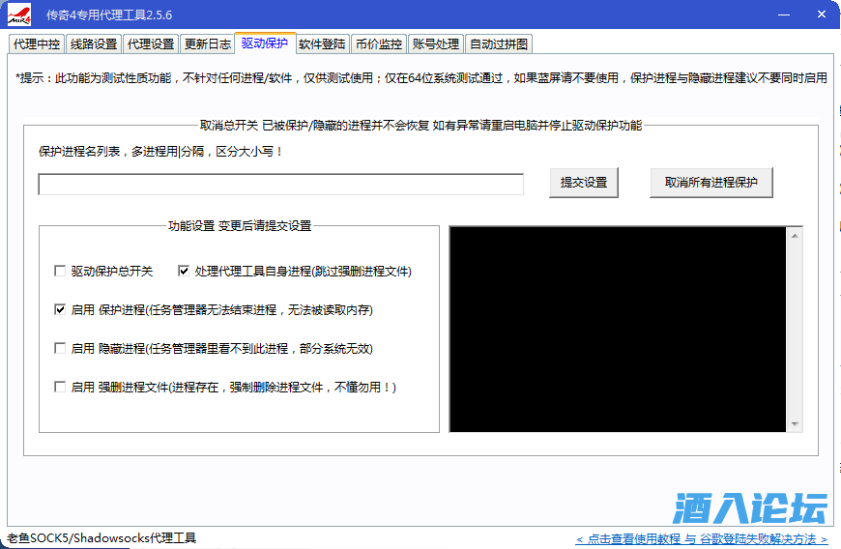Screen dimensions: 841x549
Task: Disable the 启用 保护进程 checkbox
Action: 61,310
